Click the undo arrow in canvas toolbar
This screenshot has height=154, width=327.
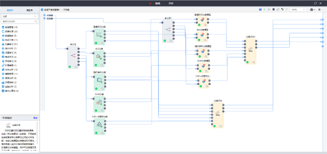click(x=282, y=9)
